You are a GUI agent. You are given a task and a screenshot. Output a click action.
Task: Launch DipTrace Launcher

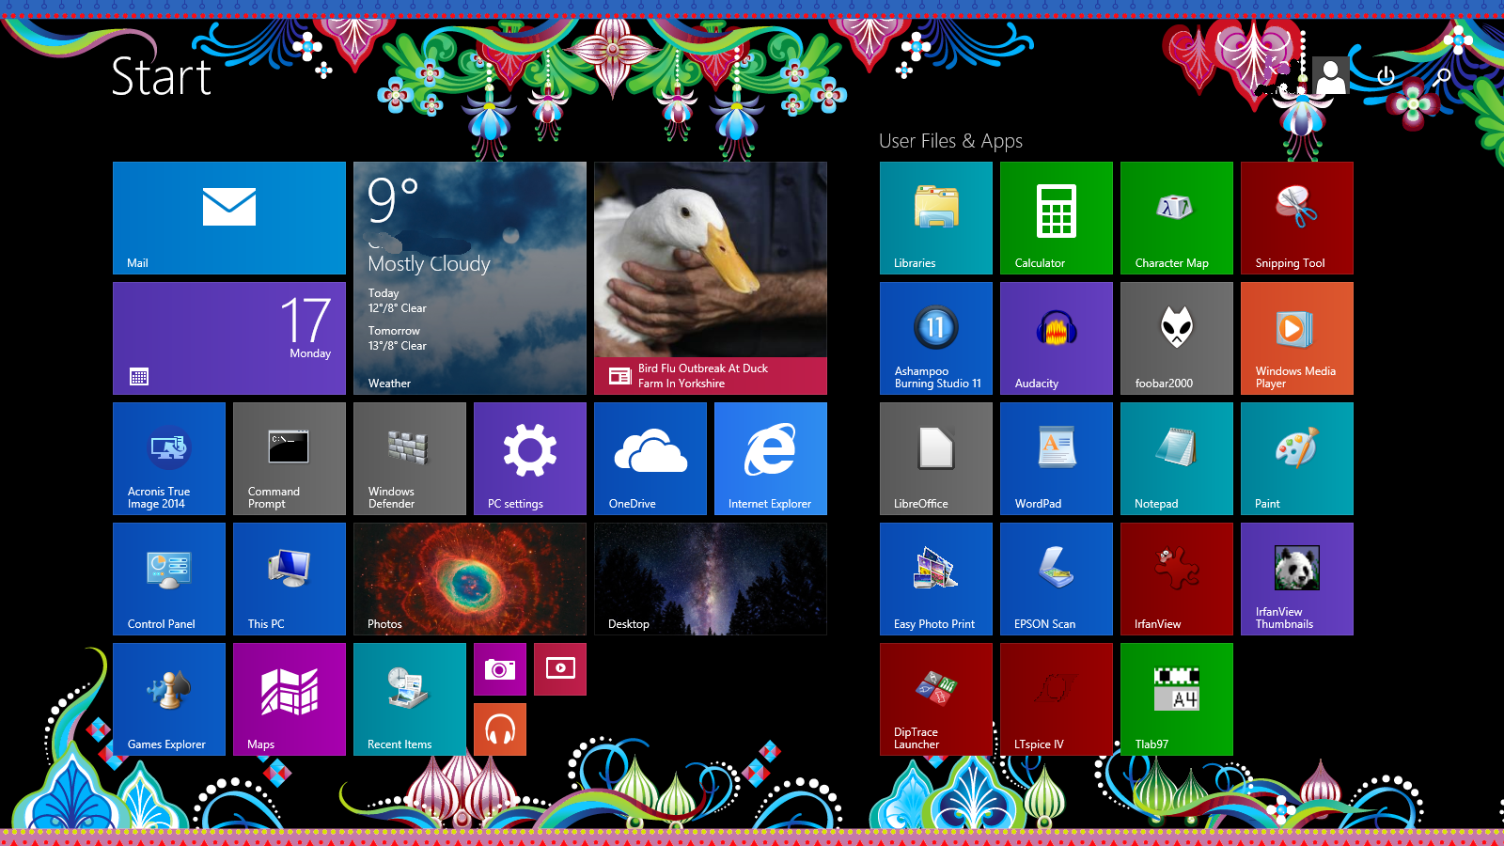[936, 699]
